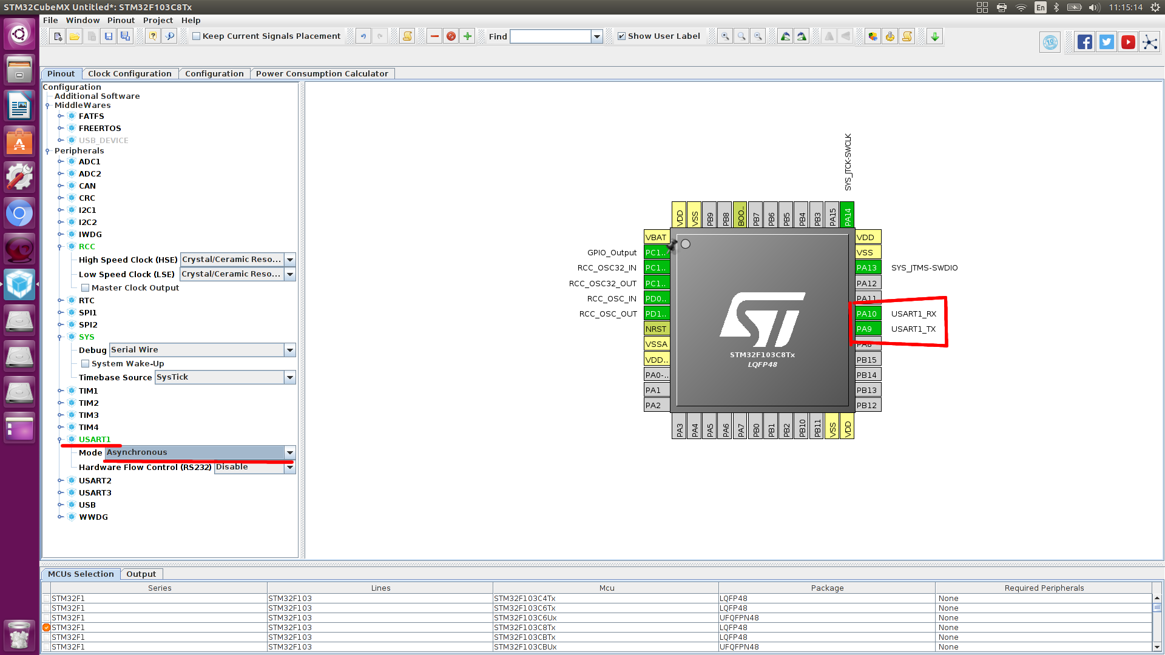
Task: Click the Help question mark icon
Action: pos(153,36)
